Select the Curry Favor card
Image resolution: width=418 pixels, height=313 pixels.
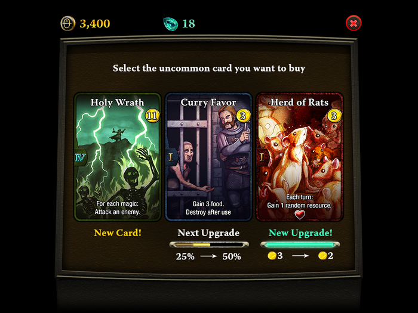[208, 157]
